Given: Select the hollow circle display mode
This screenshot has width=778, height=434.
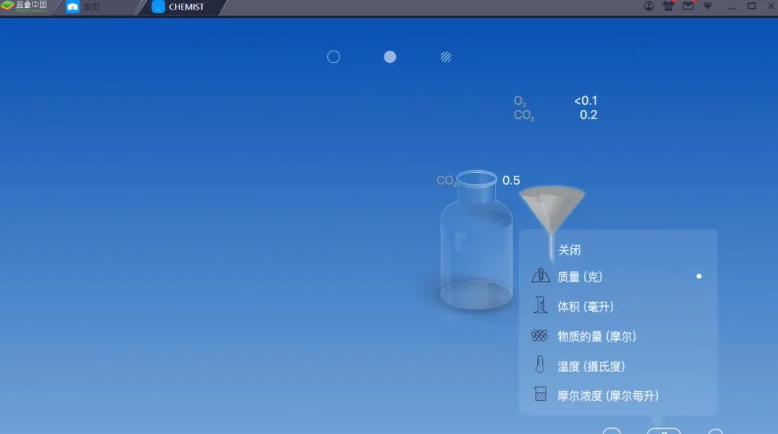Looking at the screenshot, I should click(333, 56).
